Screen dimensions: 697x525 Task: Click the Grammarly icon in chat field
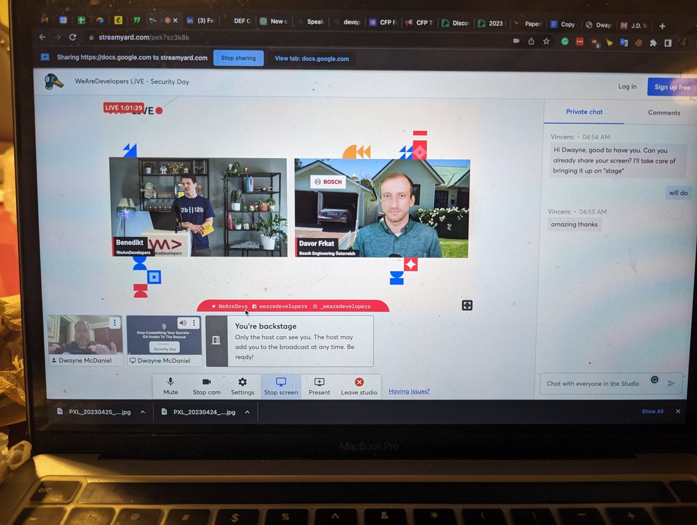[x=655, y=380]
